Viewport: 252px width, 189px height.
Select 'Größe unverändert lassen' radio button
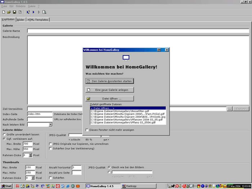point(4,134)
